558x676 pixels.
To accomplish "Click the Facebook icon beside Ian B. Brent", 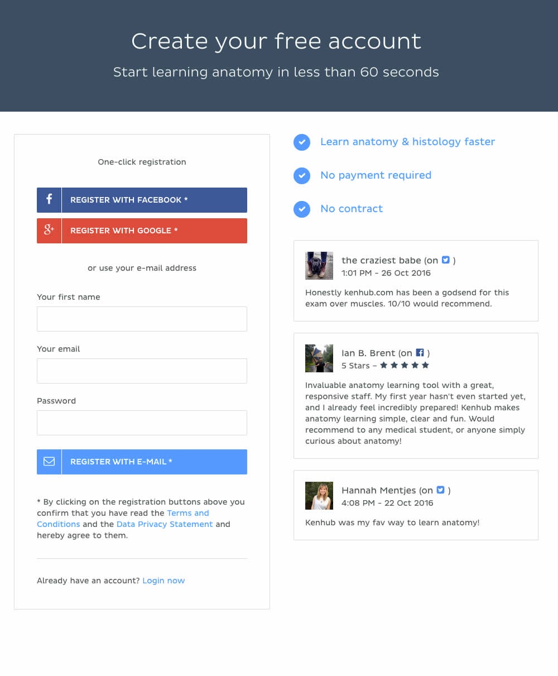I will (x=420, y=353).
